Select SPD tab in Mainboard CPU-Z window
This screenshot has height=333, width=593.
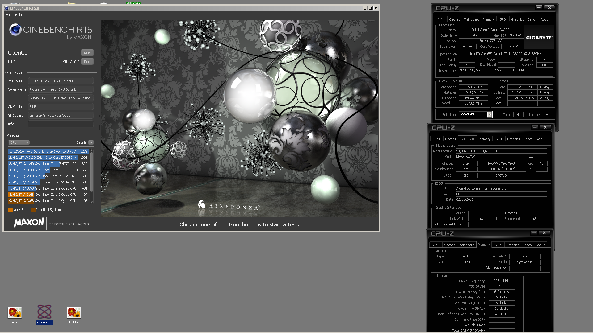(x=498, y=139)
